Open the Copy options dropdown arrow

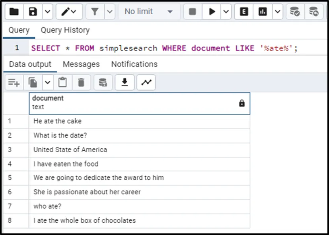point(47,82)
